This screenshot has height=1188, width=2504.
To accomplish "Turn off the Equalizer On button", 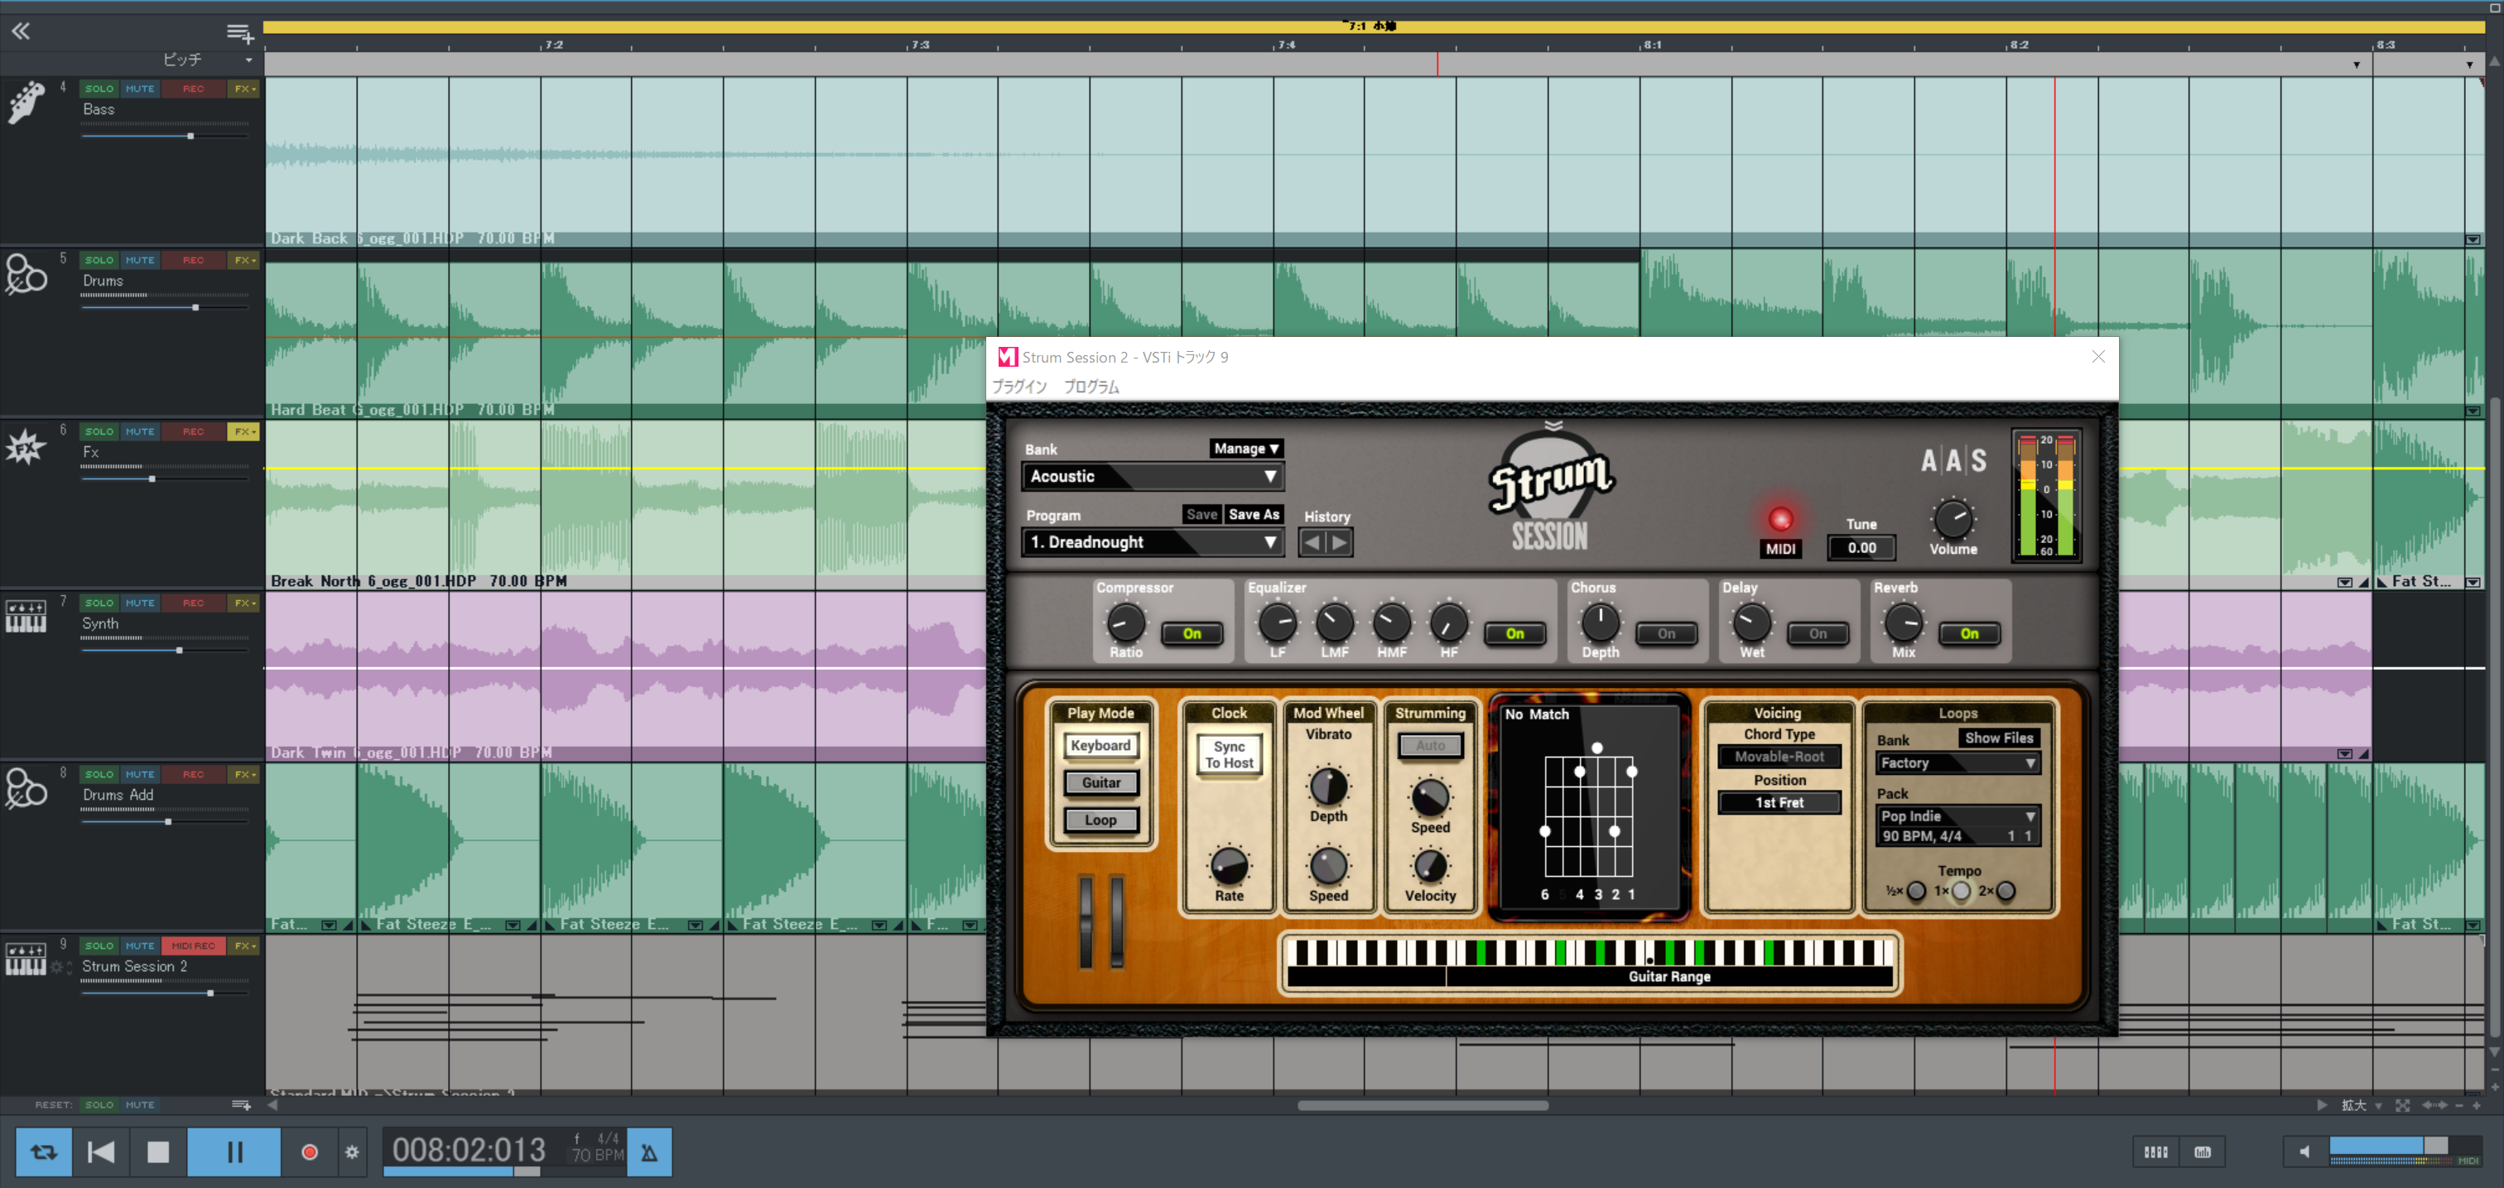I will (x=1514, y=634).
